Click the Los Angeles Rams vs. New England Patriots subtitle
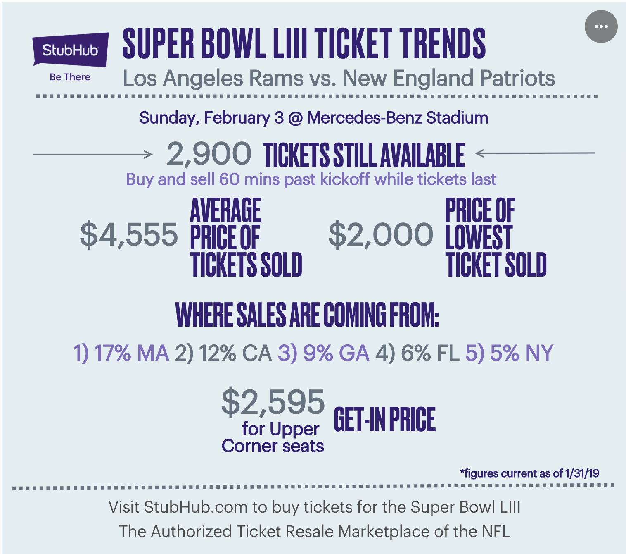 (339, 78)
